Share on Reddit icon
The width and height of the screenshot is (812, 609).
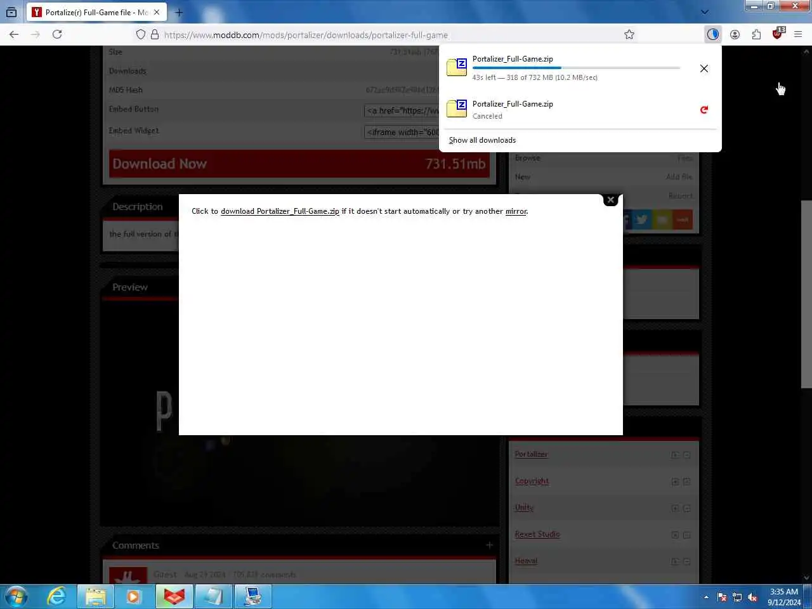point(683,219)
